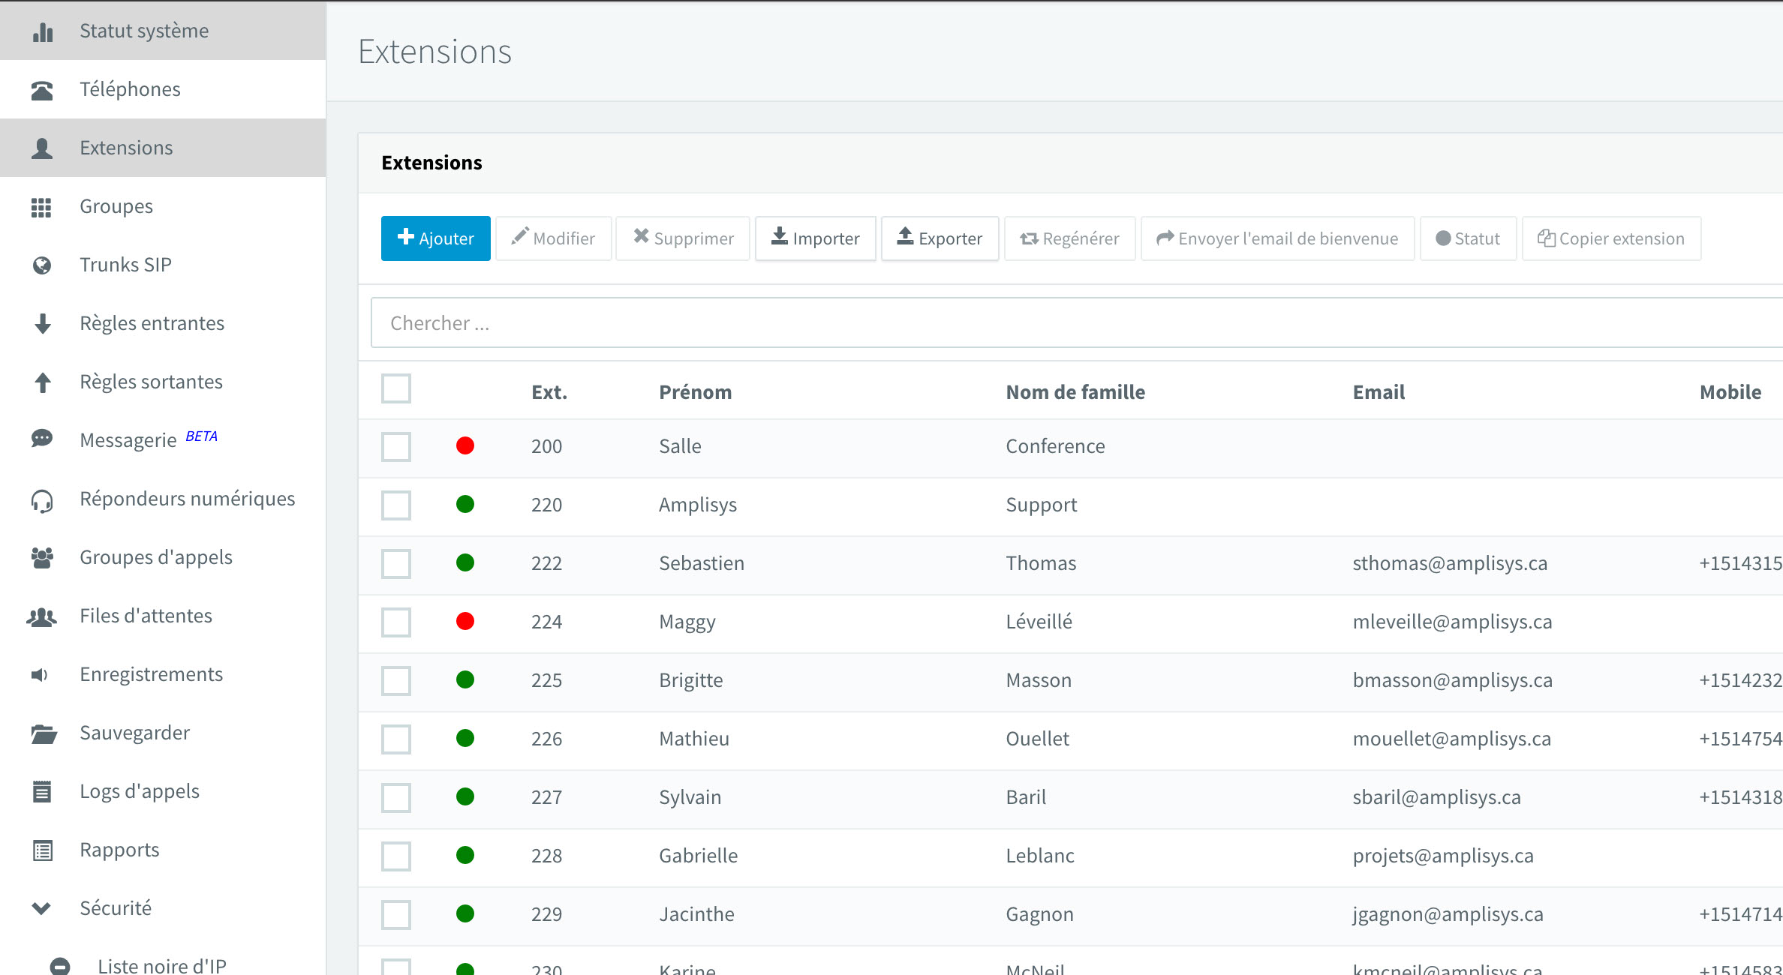Click the Ajouter button
Viewport: 1783px width, 975px height.
[436, 238]
